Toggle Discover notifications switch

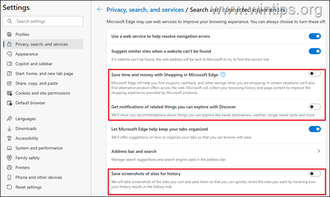[315, 107]
